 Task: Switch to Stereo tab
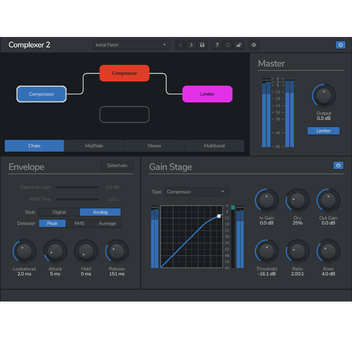click(154, 145)
